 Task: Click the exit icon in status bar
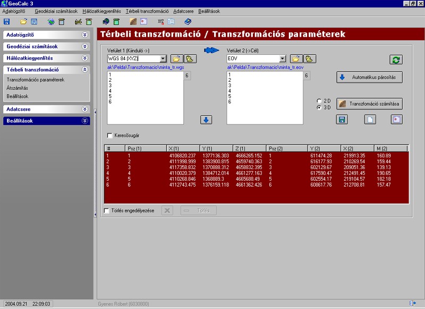pyautogui.click(x=413, y=303)
